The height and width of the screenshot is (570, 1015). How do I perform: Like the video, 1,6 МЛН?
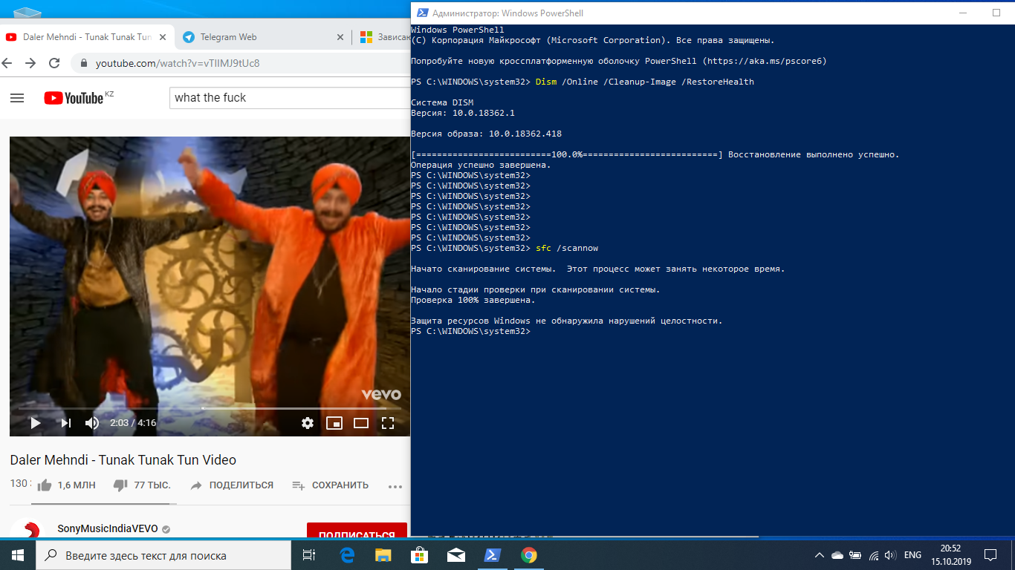(x=66, y=485)
